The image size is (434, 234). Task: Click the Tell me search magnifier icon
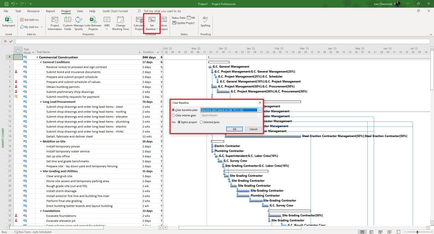(x=139, y=11)
